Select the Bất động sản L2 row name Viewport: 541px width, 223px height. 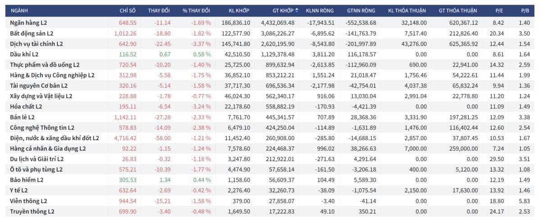click(x=32, y=33)
